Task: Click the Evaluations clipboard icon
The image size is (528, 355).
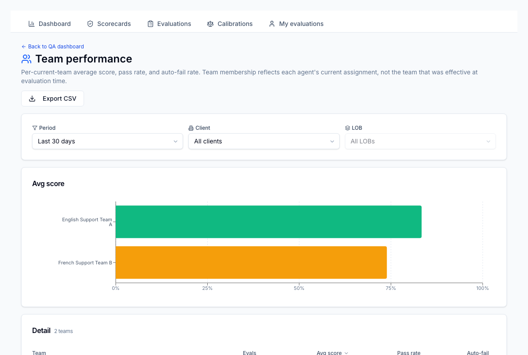Action: pyautogui.click(x=150, y=24)
